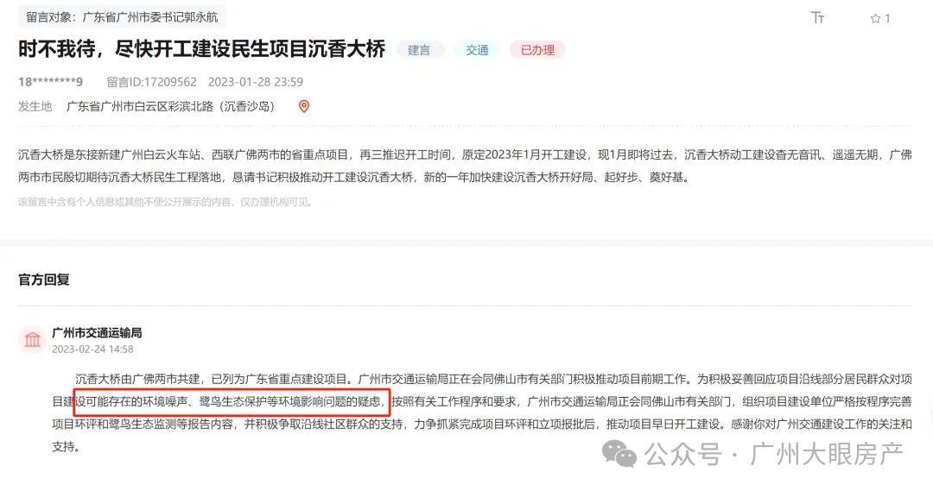Open the 广州市交通运输局 responder name

pyautogui.click(x=97, y=333)
